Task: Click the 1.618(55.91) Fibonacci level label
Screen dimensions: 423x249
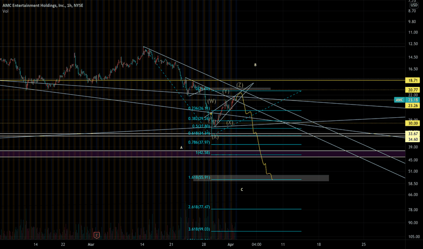Action: (199, 177)
